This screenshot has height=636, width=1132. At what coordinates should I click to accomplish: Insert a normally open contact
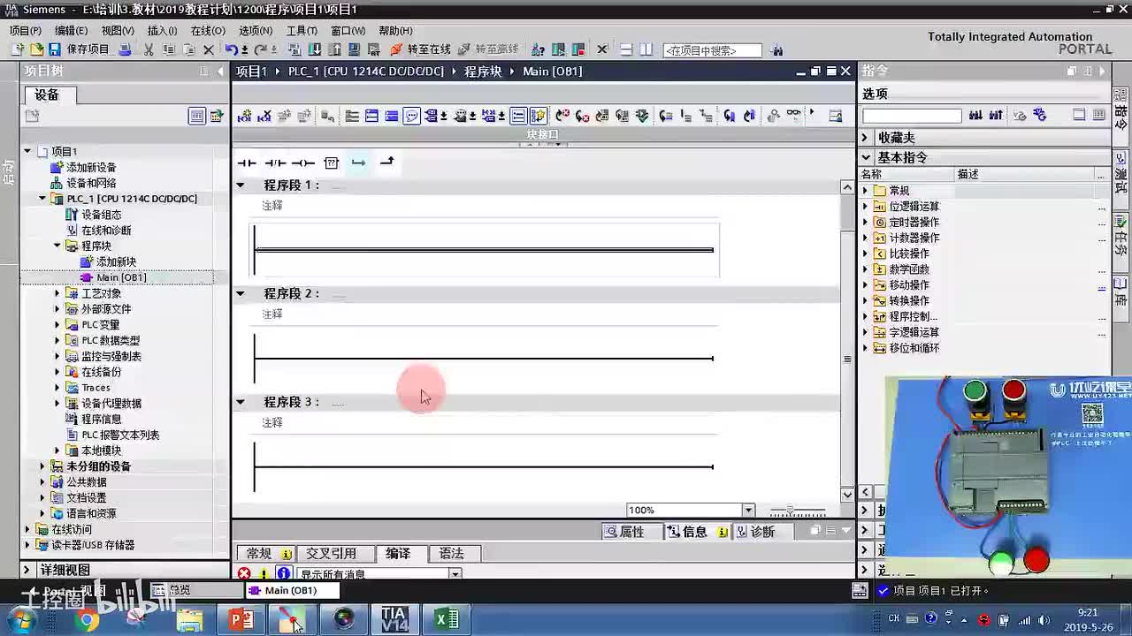pos(247,163)
